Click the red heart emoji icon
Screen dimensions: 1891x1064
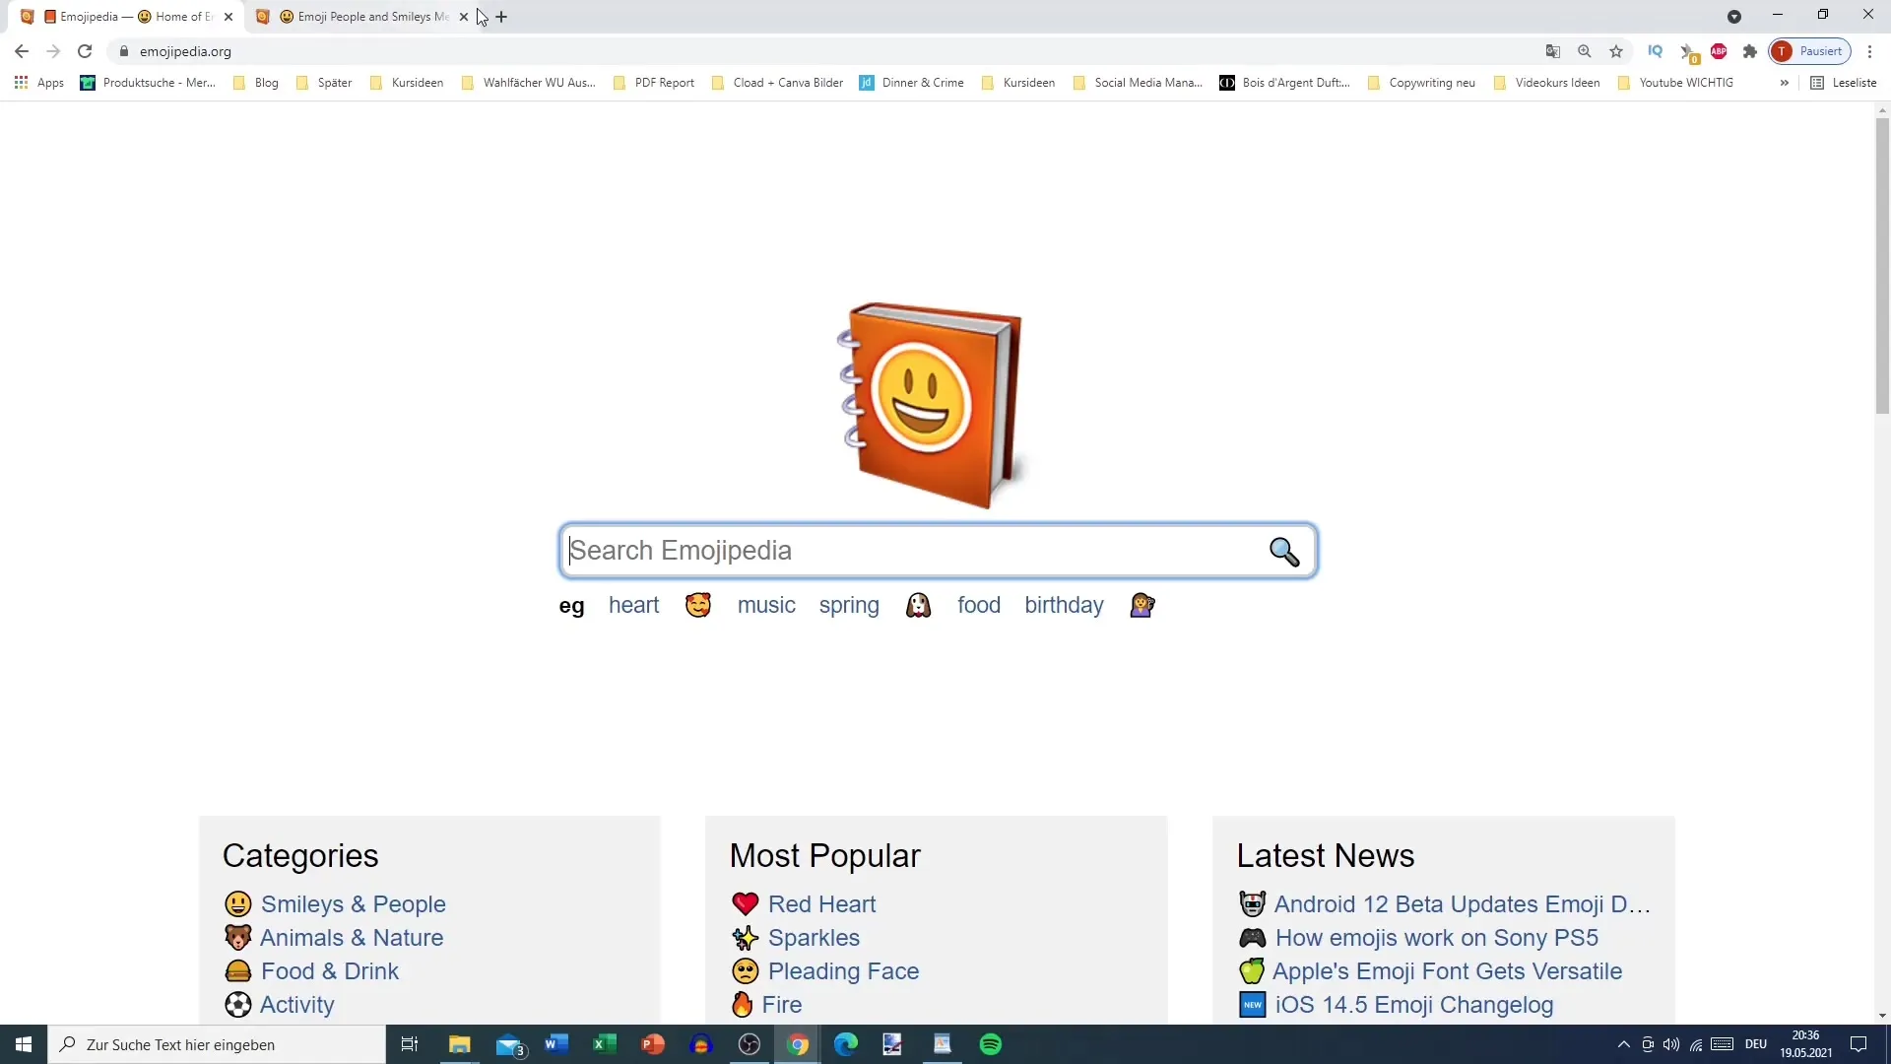pyautogui.click(x=746, y=904)
